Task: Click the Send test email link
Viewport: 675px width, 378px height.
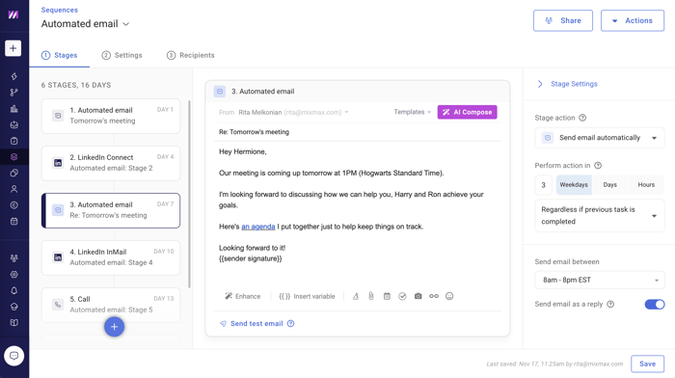Action: click(256, 324)
